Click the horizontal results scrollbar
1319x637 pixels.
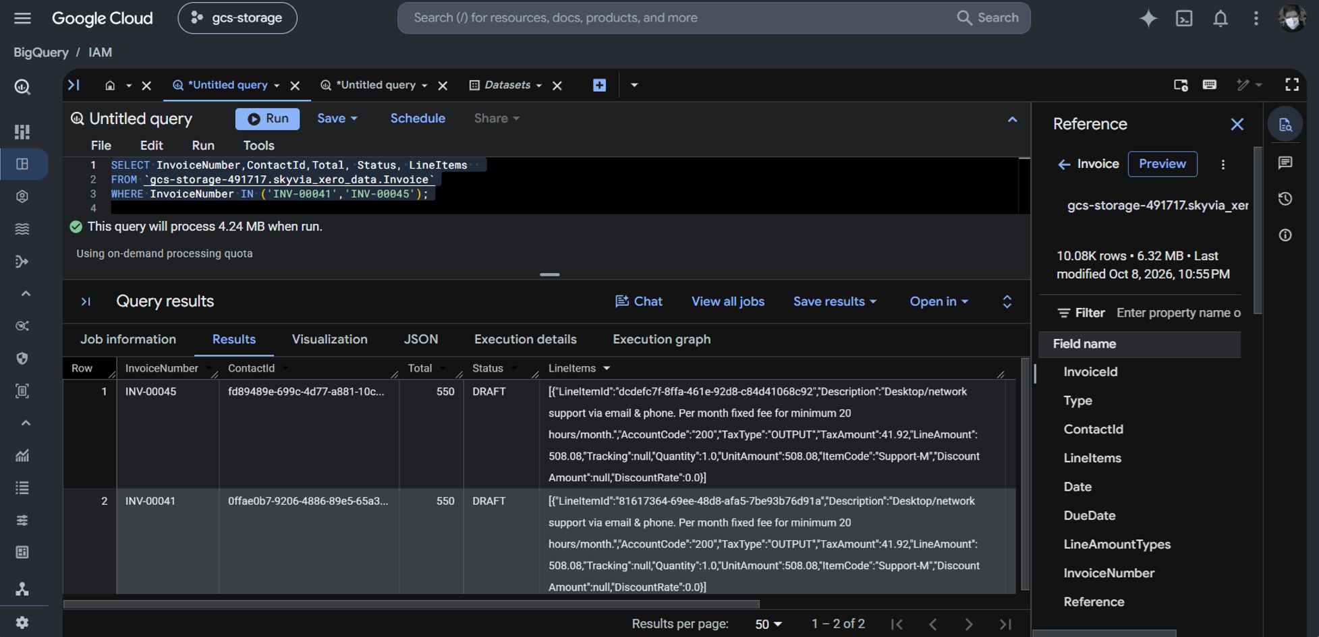point(412,604)
